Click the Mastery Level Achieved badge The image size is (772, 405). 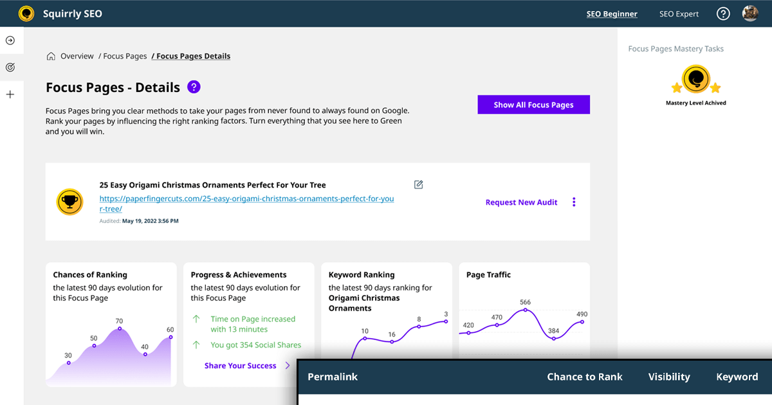click(696, 85)
